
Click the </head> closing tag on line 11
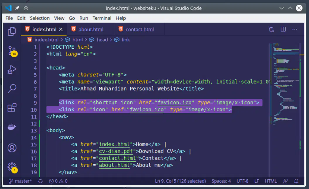(x=57, y=116)
